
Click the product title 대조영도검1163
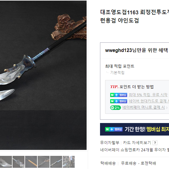[119, 12]
